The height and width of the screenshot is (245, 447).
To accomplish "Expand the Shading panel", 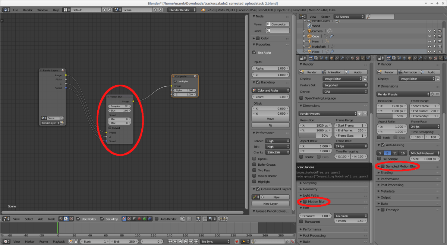I will coord(386,172).
